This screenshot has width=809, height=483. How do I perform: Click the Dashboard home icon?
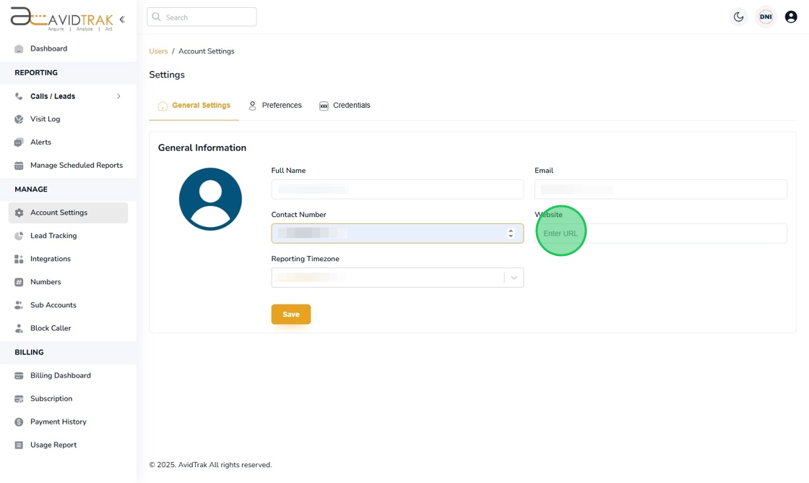click(19, 49)
